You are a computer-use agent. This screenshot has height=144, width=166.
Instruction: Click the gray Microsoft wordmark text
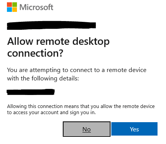pos(36,7)
